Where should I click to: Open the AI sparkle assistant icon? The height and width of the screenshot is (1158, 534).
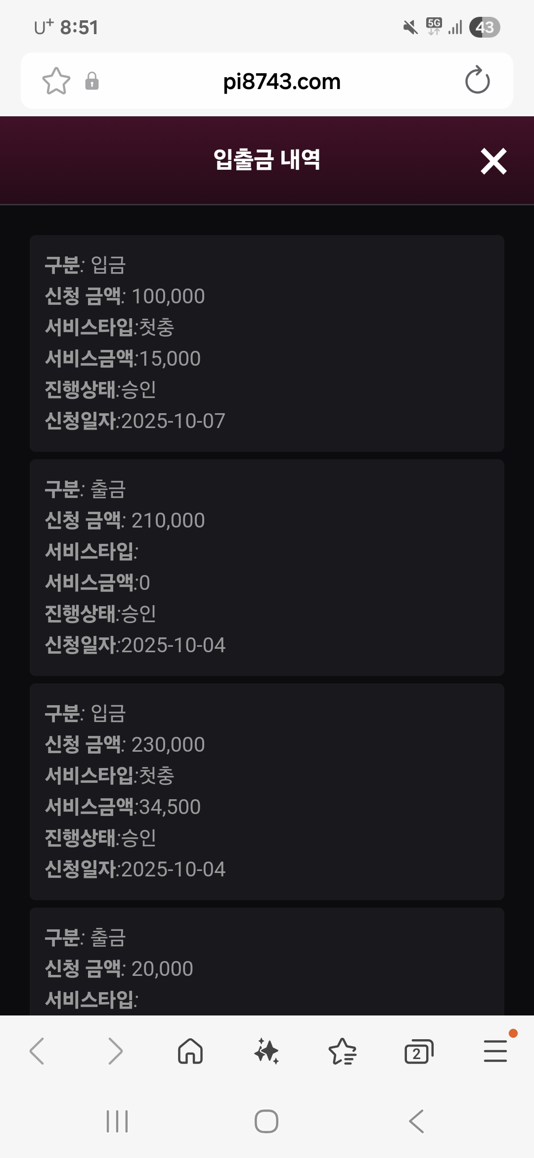click(267, 1051)
